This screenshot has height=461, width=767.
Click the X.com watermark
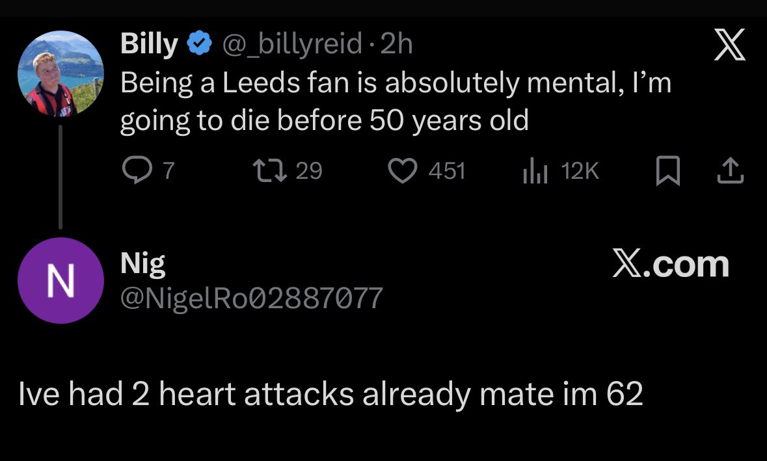tap(670, 264)
